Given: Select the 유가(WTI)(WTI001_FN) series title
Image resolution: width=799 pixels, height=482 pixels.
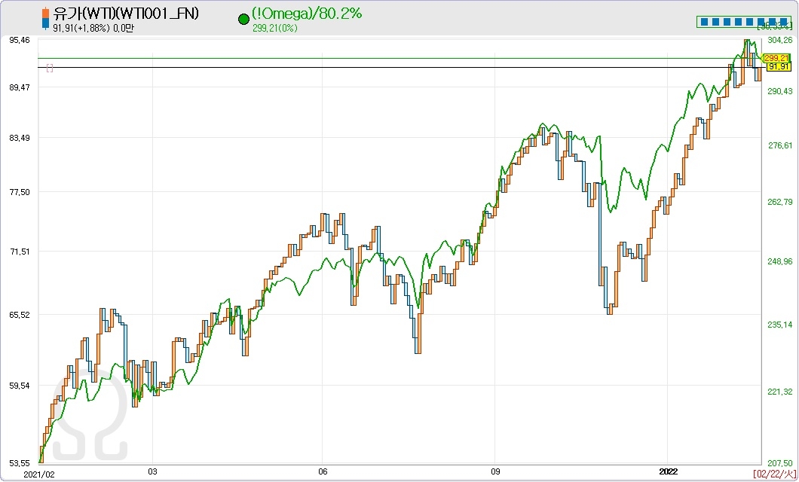Looking at the screenshot, I should [x=126, y=14].
